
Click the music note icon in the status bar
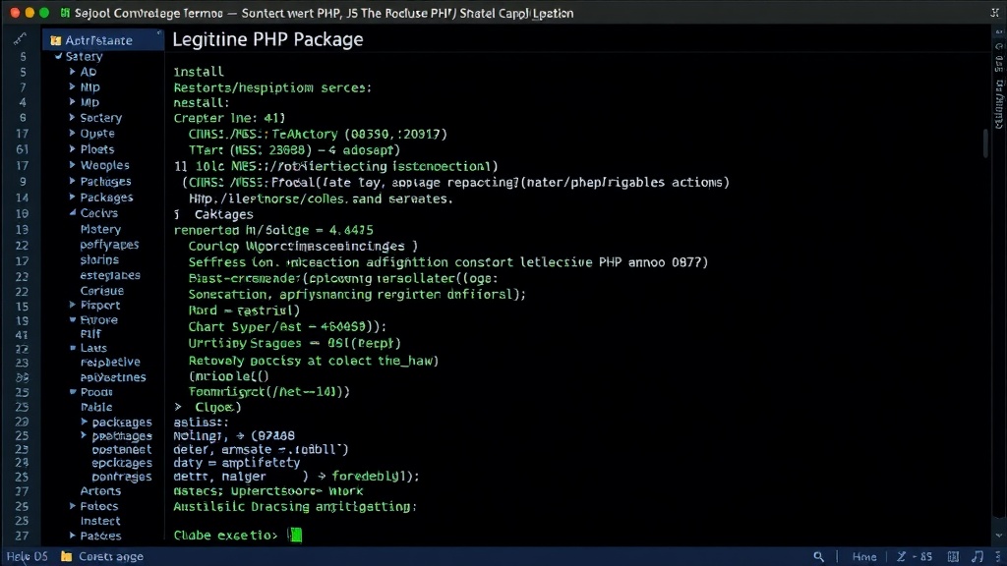click(x=977, y=556)
